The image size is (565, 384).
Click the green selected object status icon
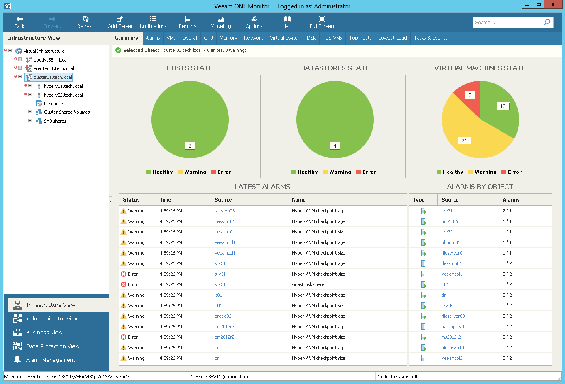118,50
